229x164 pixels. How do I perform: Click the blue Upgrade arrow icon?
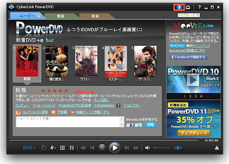179,7
